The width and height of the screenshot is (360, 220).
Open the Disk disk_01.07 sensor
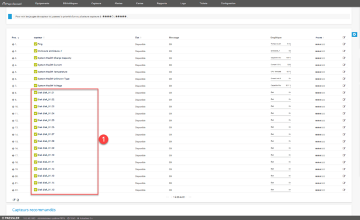click(x=46, y=134)
